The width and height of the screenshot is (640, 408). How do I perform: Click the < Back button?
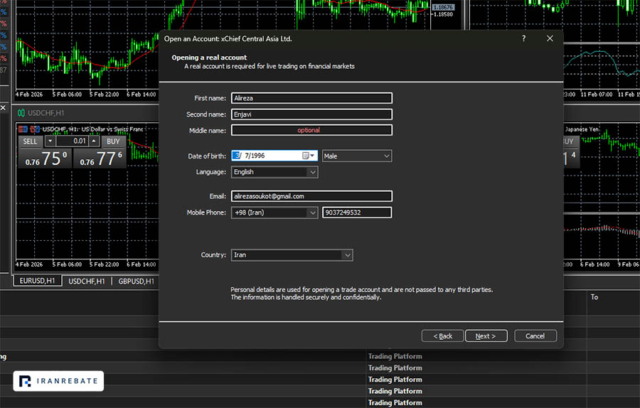pos(442,335)
